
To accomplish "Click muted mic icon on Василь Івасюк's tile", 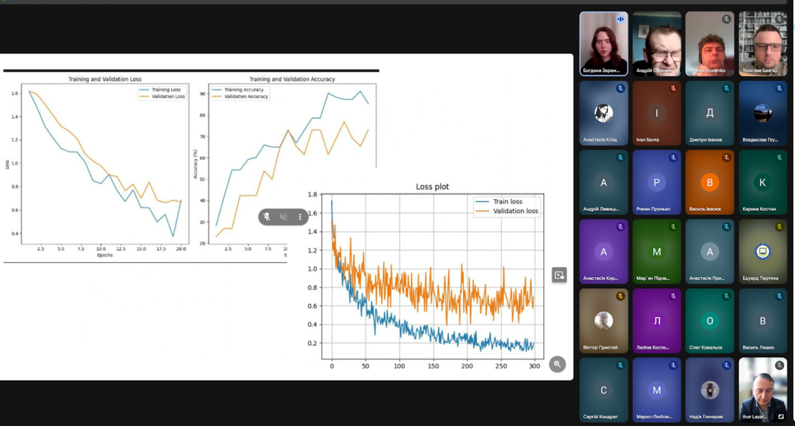I will point(726,158).
